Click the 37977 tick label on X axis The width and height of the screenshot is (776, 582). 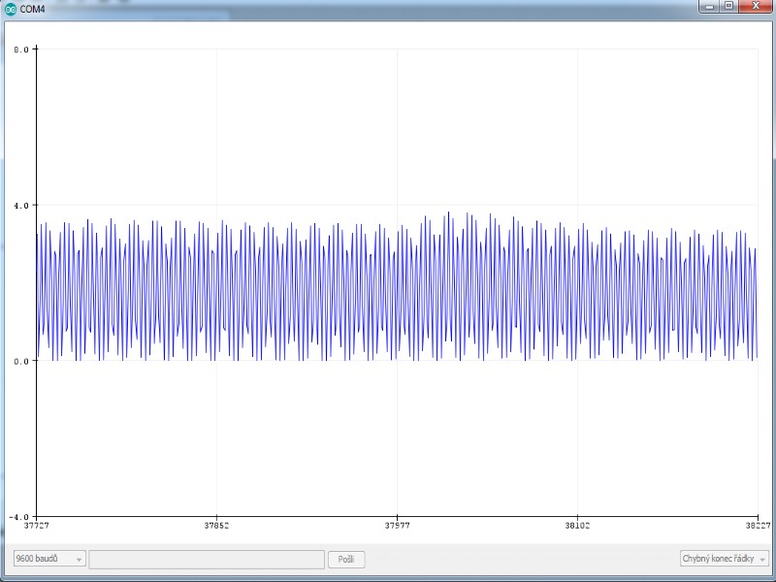397,527
